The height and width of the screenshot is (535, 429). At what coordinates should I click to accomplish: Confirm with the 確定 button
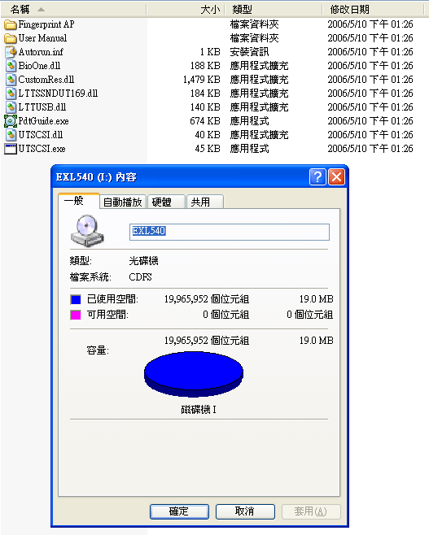pos(179,511)
